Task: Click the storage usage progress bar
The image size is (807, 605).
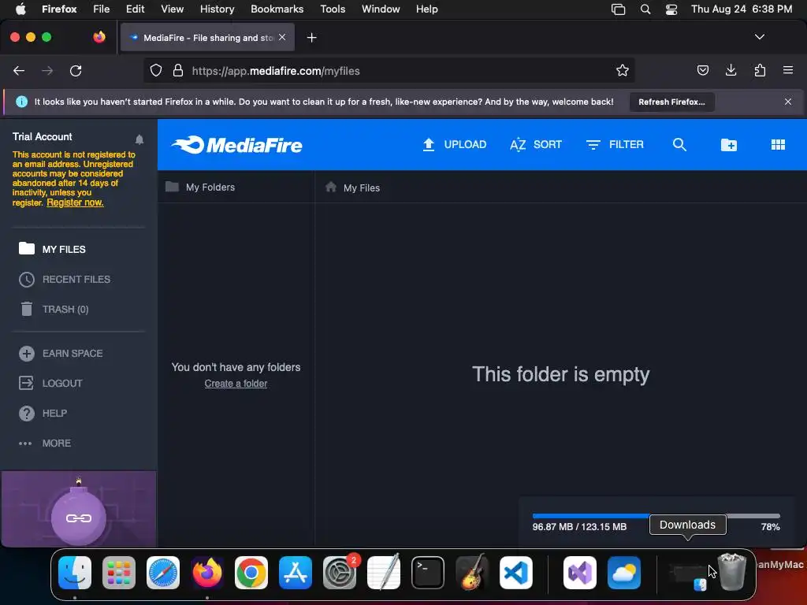Action: click(656, 515)
